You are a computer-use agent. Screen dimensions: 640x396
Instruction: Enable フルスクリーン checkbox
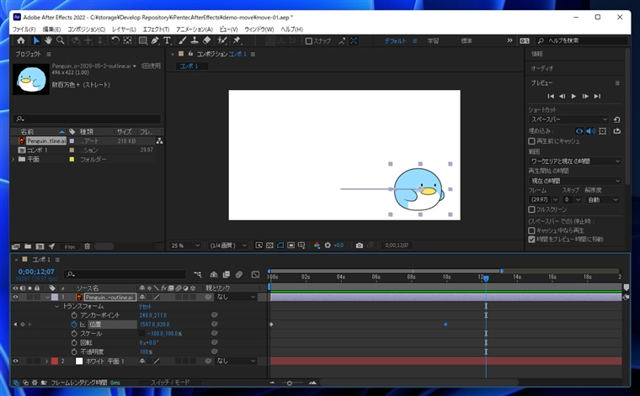pyautogui.click(x=531, y=209)
